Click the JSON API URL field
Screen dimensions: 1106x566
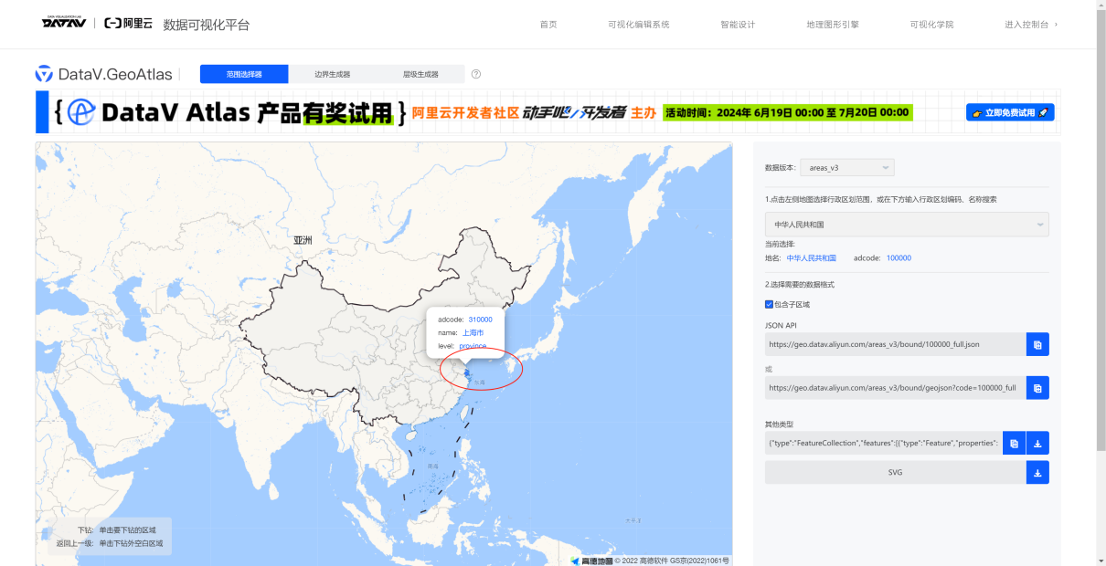(x=896, y=344)
